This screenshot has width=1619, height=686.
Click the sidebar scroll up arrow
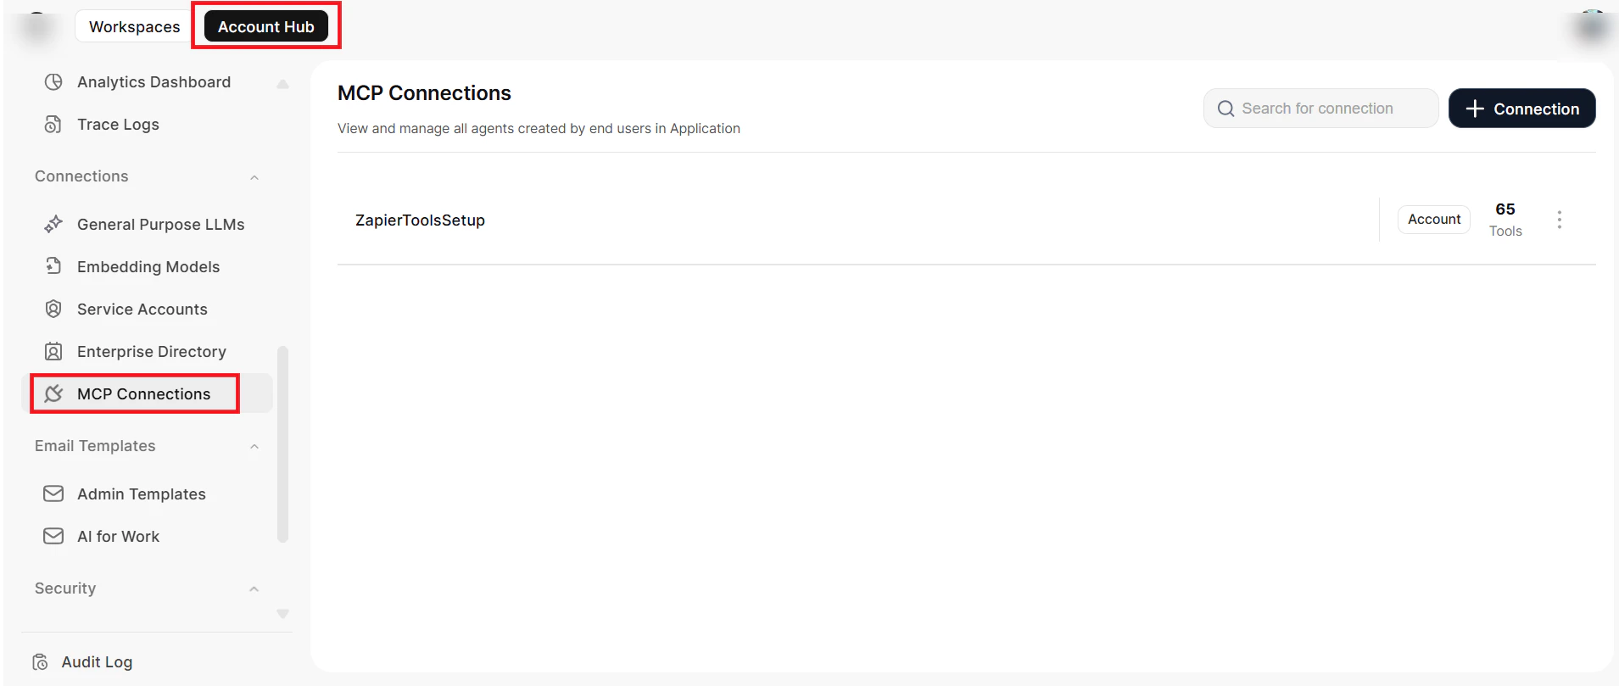(283, 84)
